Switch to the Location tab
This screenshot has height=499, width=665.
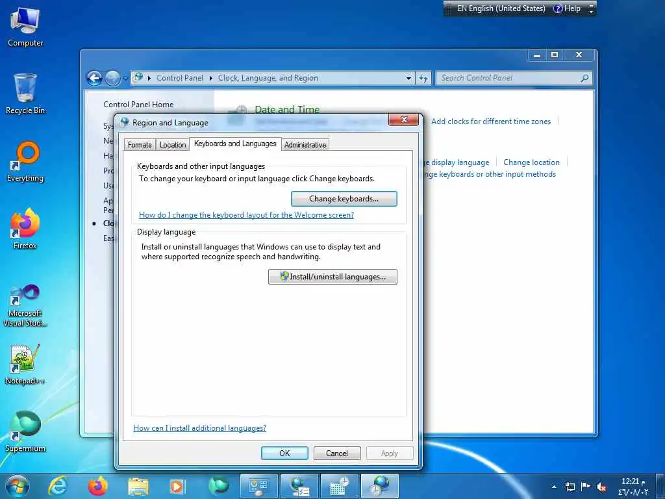(173, 145)
